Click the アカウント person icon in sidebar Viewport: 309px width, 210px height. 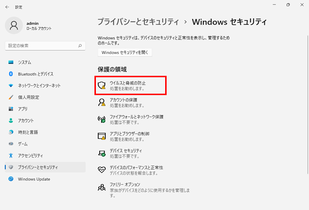click(x=11, y=120)
